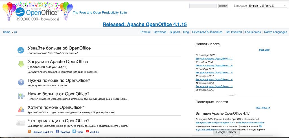Screen dimensions: 289x138
Task: Open 'Хотите помочь OpenOffice?' heading
Action: [x=56, y=107]
